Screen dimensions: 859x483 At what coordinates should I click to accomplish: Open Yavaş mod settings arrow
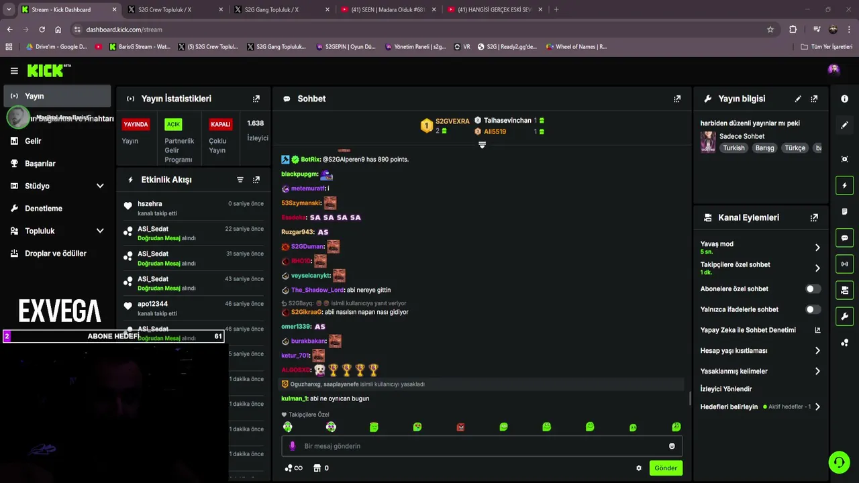817,248
